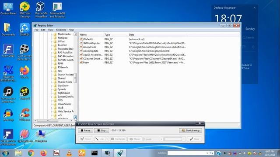Viewport: 280px width, 157px height.
Task: Open Computer desktop icon
Action: [41, 136]
